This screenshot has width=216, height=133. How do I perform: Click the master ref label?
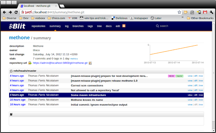pyautogui.click(x=180, y=76)
